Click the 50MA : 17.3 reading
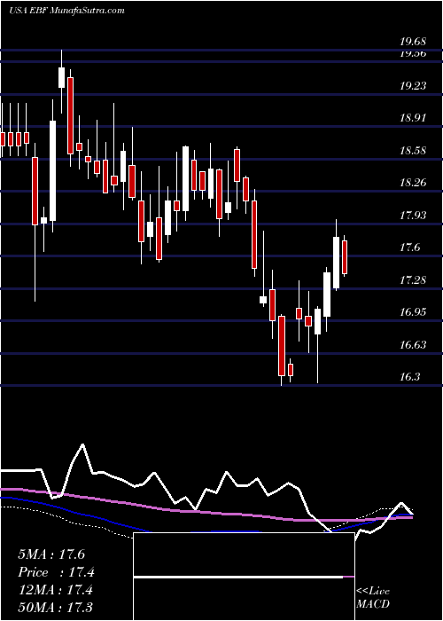The width and height of the screenshot is (443, 621). point(55,607)
